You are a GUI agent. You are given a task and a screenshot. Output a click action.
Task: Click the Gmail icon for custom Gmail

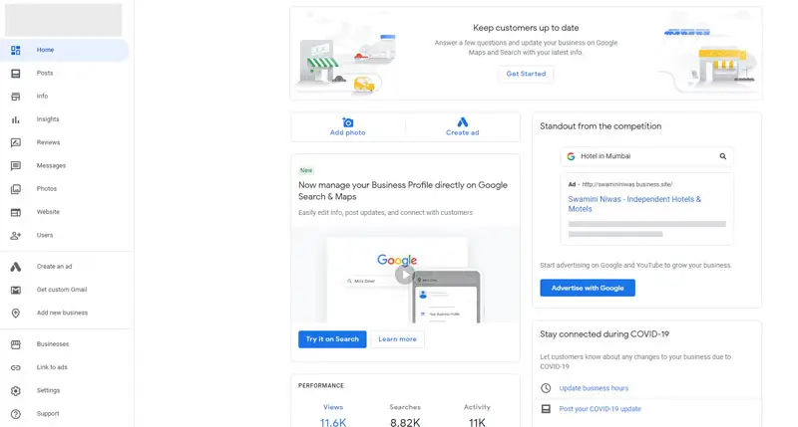pos(16,290)
